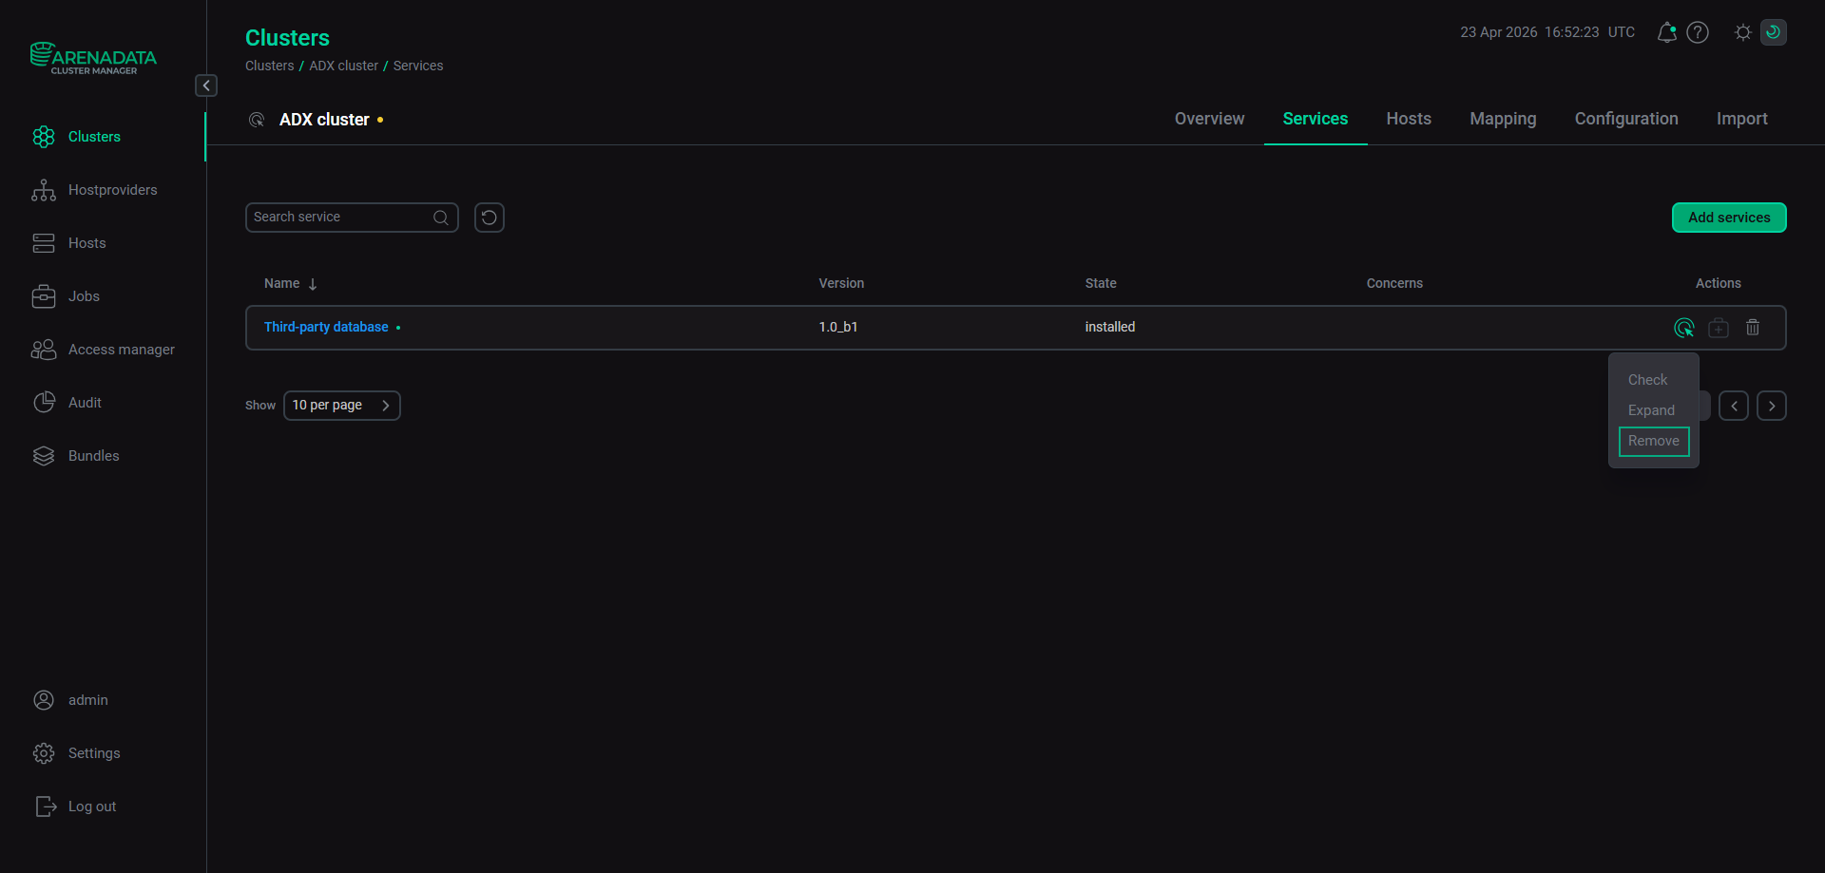This screenshot has height=873, width=1825.
Task: Open the Import tab
Action: tap(1742, 119)
